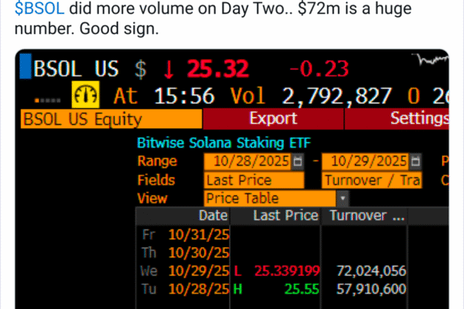Click the mini sparkline chart thumbnail
The width and height of the screenshot is (464, 309).
[432, 60]
